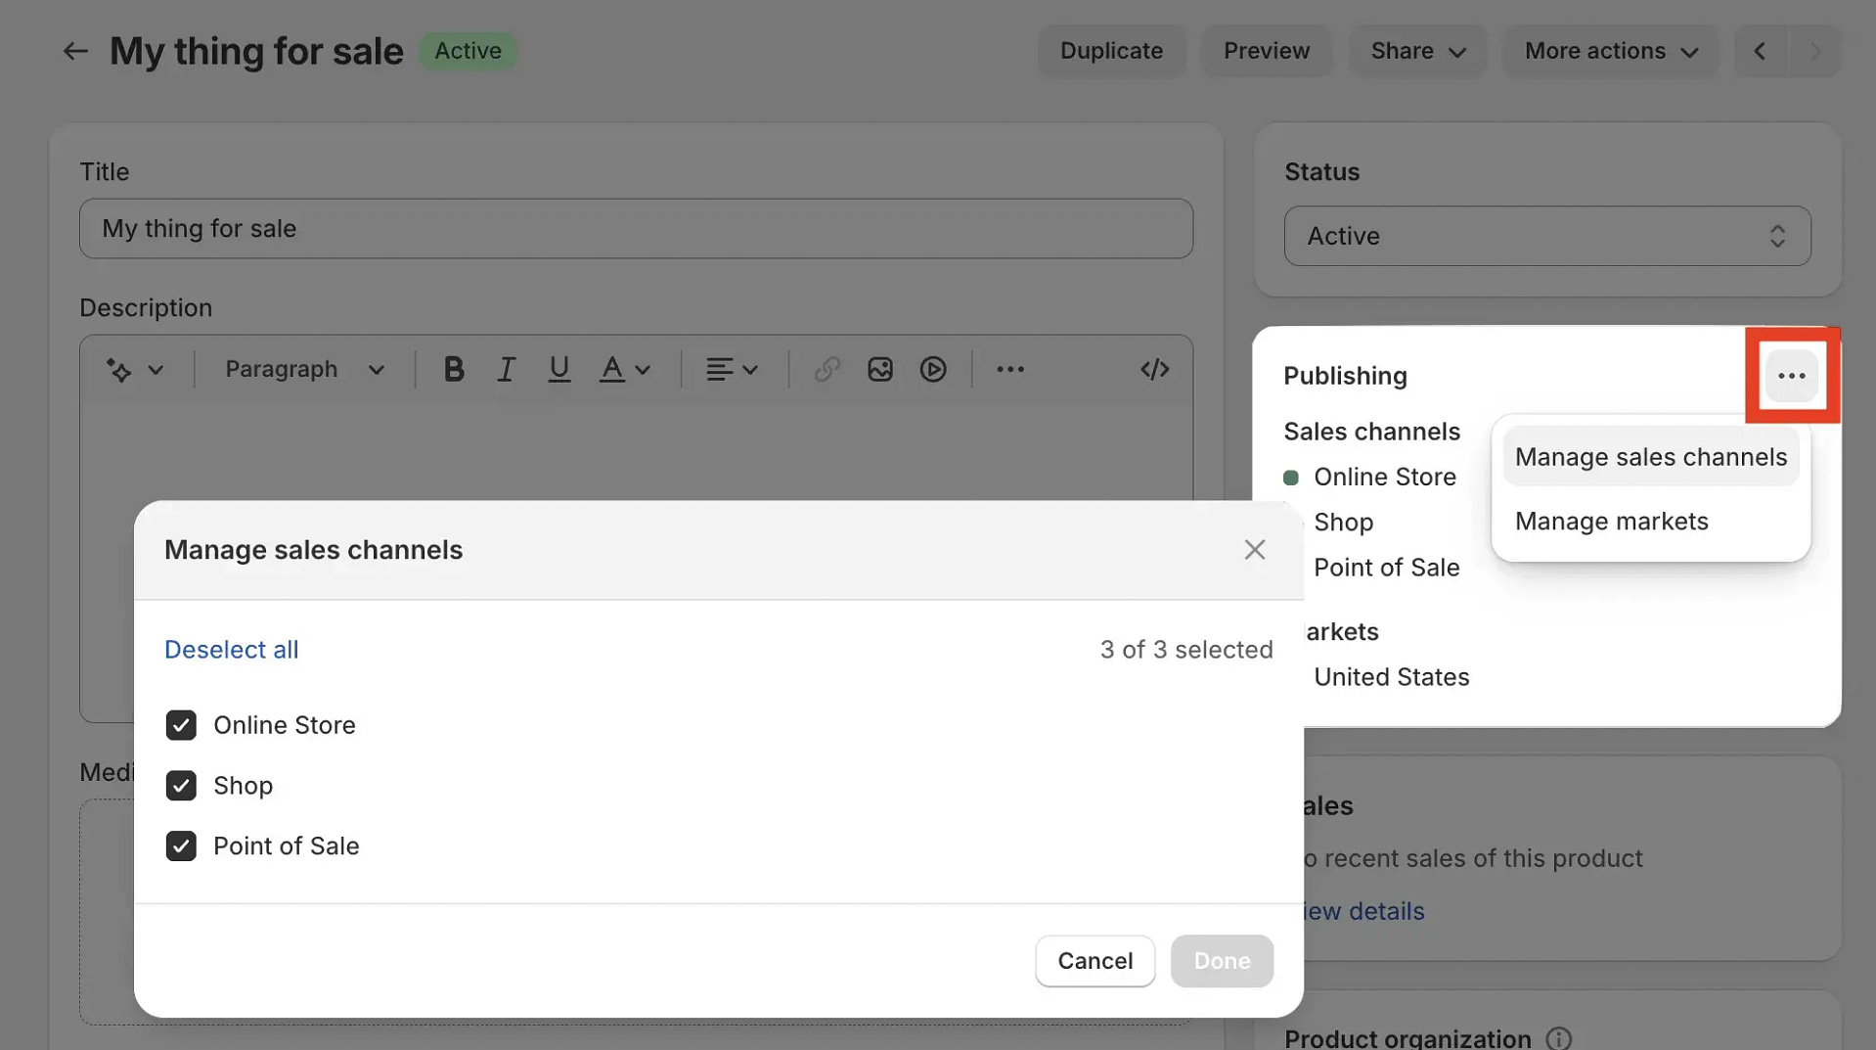Viewport: 1876px width, 1050px height.
Task: Click the '3 of 3 selected' counter text
Action: point(1185,650)
